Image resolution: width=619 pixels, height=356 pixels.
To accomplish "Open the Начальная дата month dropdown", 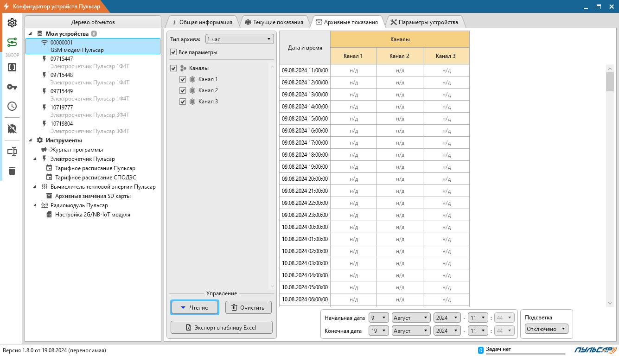I will [x=411, y=318].
